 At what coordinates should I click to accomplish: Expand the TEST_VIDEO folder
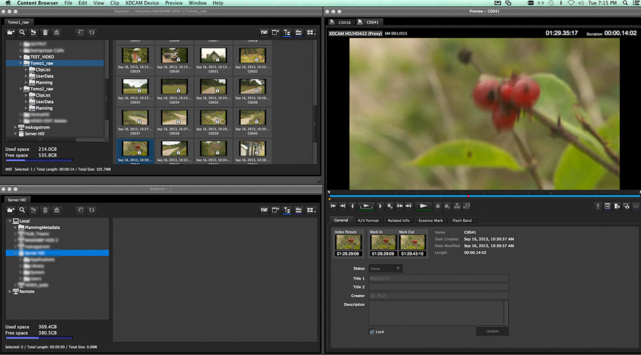tap(21, 57)
